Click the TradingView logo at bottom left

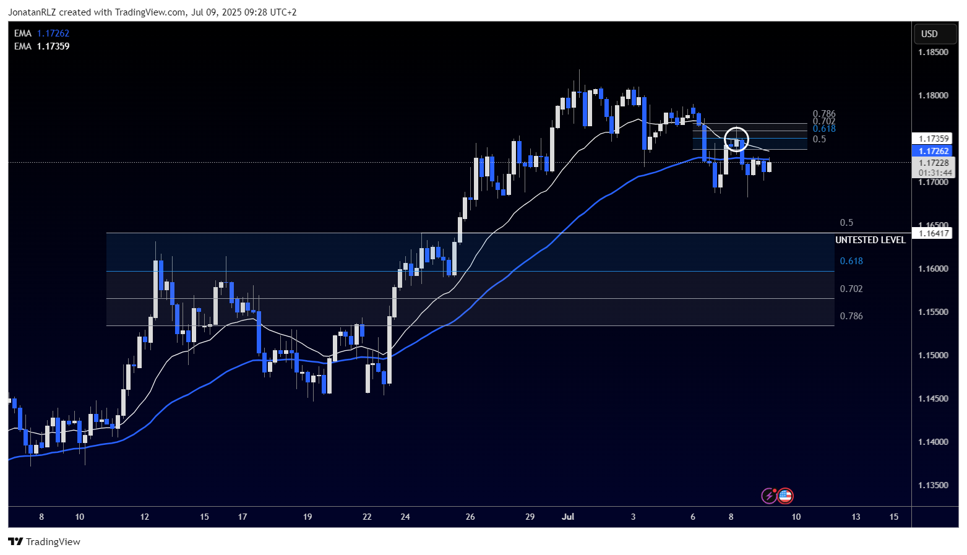coord(45,541)
